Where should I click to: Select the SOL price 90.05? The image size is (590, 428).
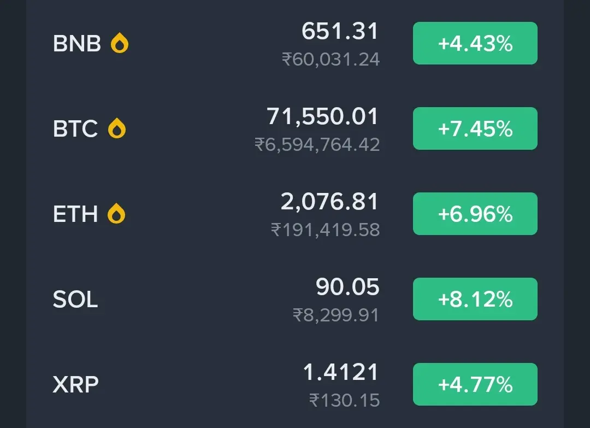(x=347, y=287)
